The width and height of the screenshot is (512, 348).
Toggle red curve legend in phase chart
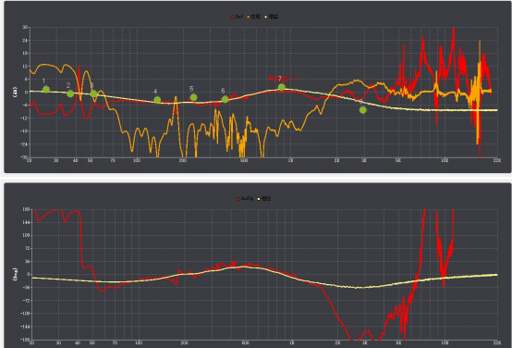(245, 199)
